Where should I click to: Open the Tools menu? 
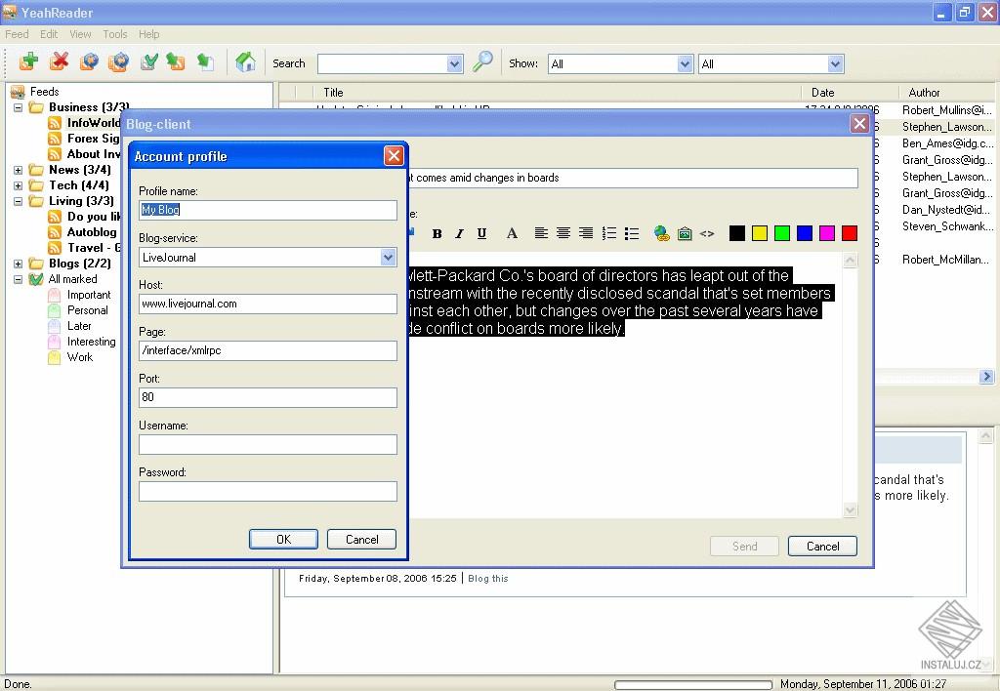point(114,34)
